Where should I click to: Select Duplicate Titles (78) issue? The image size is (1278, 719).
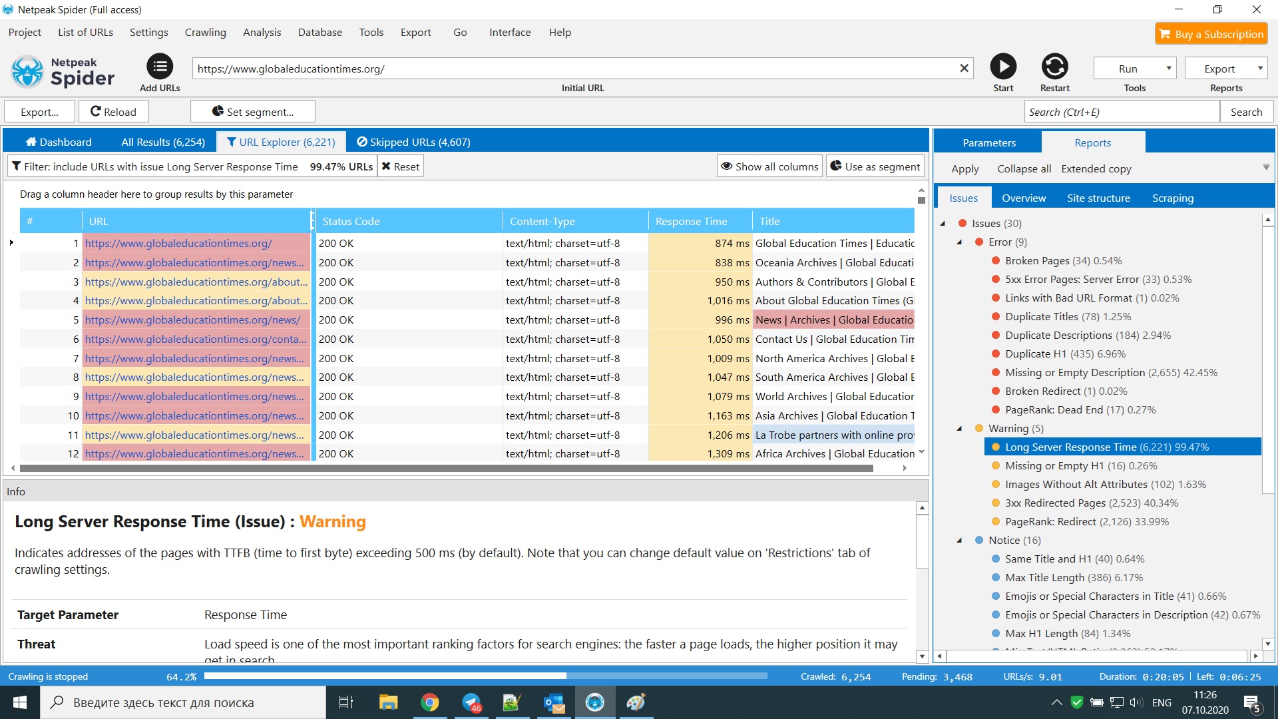(1068, 316)
